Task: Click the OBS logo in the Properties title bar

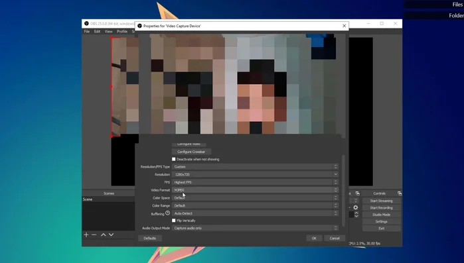Action: pos(139,26)
